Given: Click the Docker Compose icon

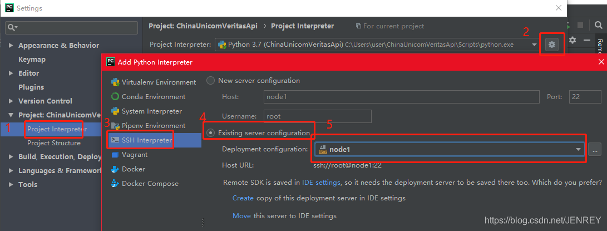Looking at the screenshot, I should (x=115, y=183).
